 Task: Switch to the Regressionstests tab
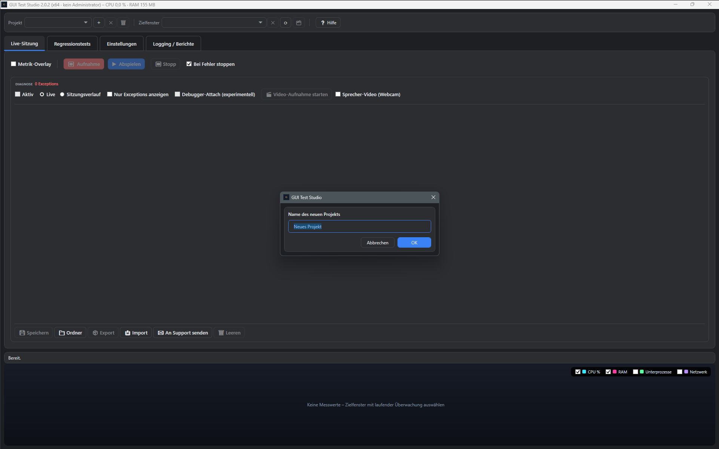click(x=72, y=44)
